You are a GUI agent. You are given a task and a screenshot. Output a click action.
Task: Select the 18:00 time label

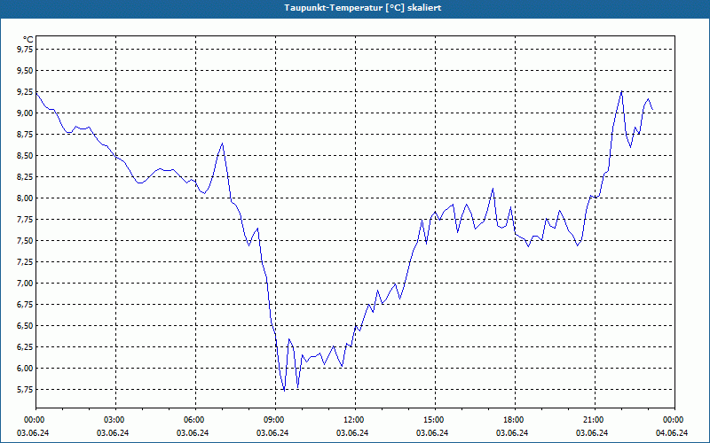pos(512,420)
